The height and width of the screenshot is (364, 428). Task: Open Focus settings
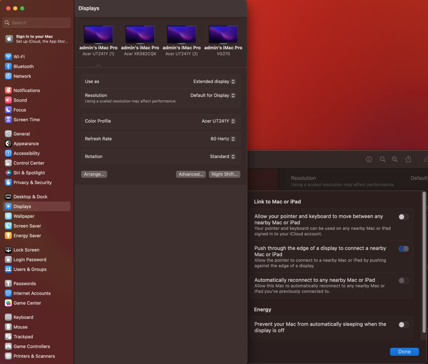36,110
